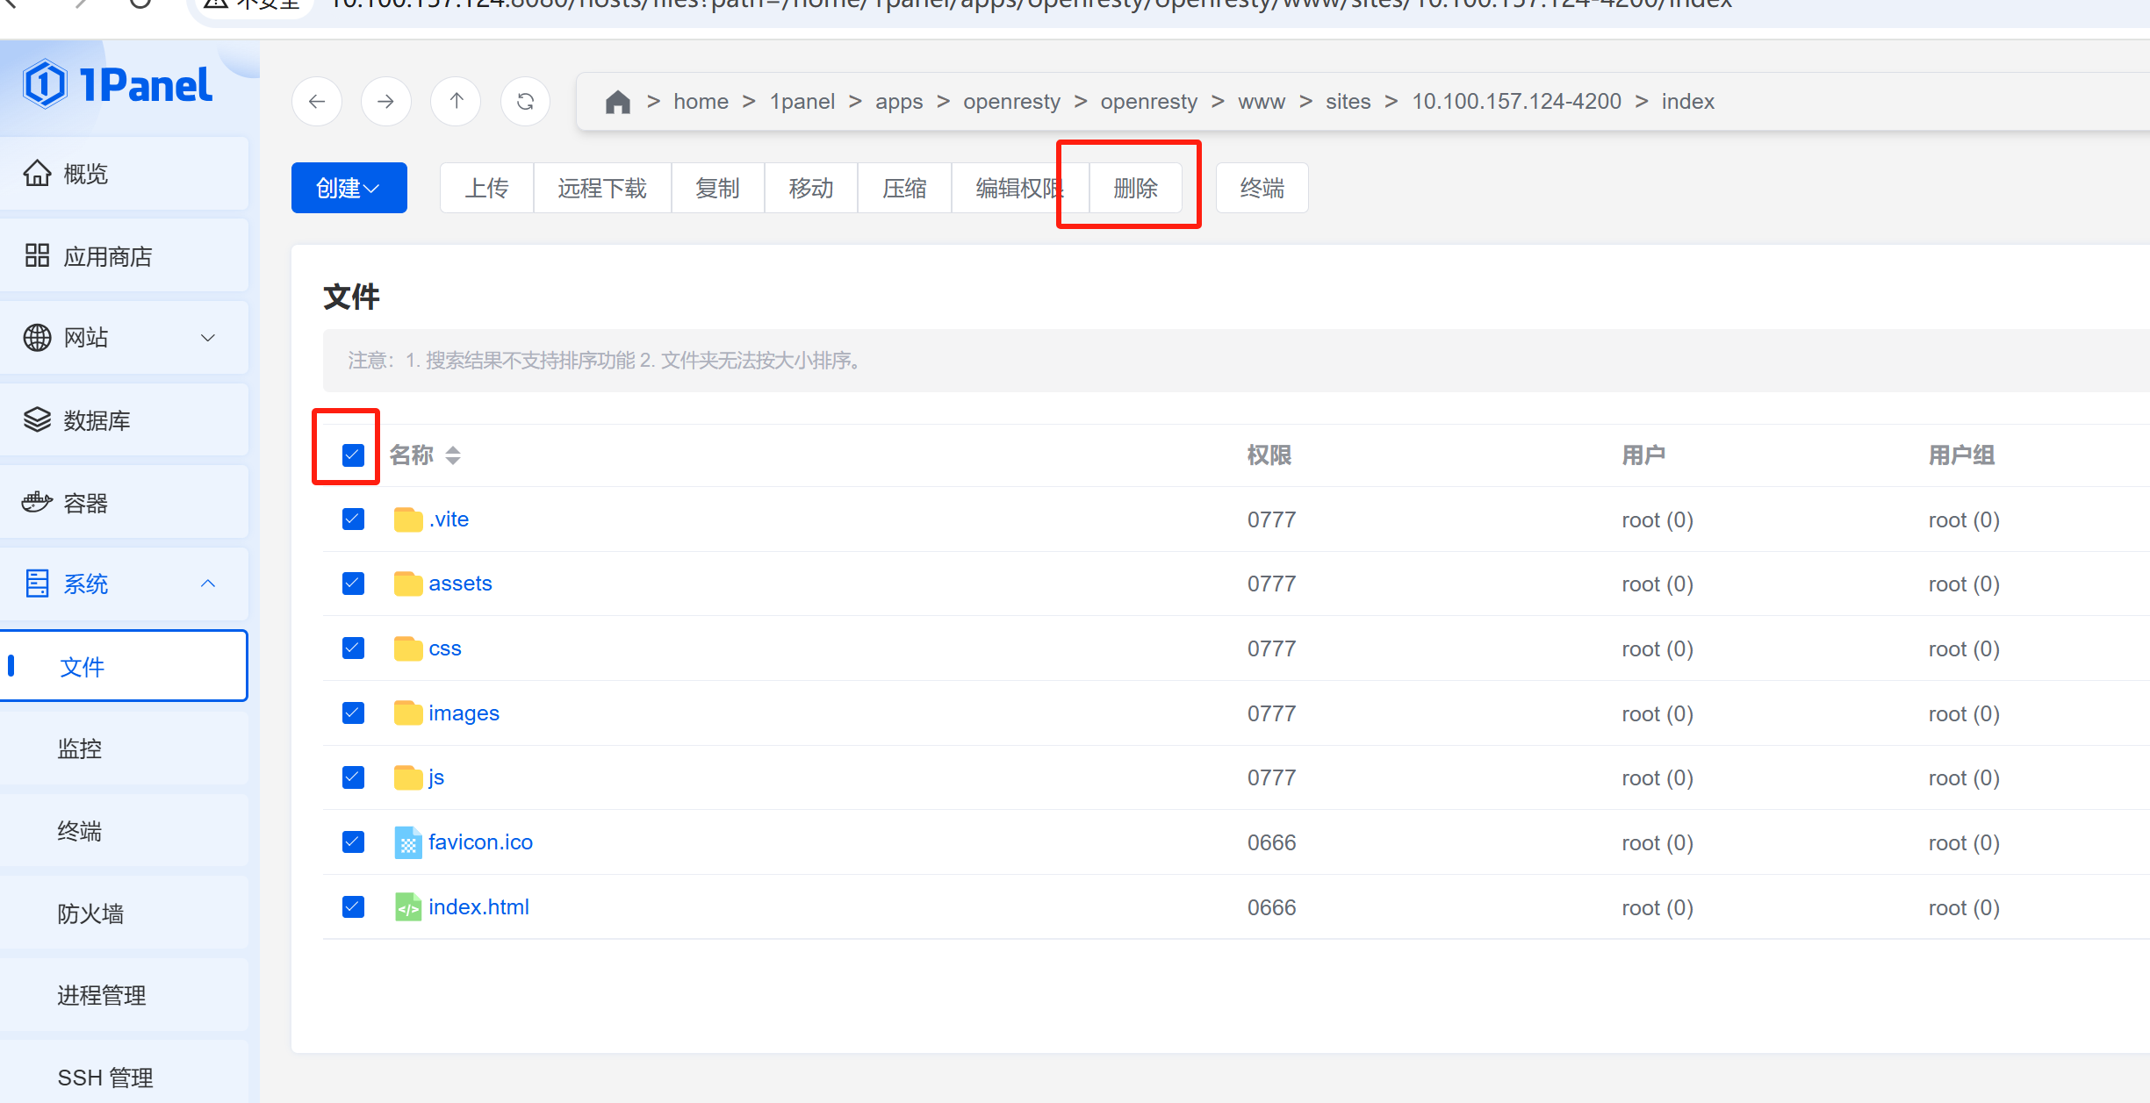Click the back navigation arrow icon

pos(317,102)
